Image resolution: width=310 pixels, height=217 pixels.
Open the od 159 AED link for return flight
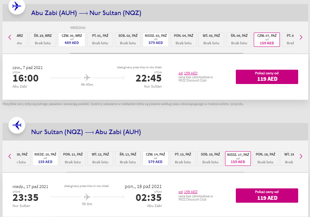click(x=188, y=192)
